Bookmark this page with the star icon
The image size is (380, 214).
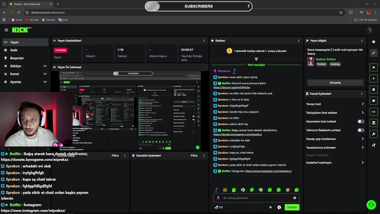tap(341, 12)
